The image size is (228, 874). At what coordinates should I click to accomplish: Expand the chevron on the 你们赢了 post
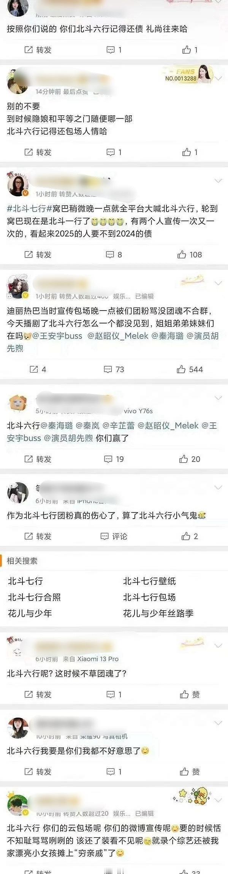(x=218, y=398)
